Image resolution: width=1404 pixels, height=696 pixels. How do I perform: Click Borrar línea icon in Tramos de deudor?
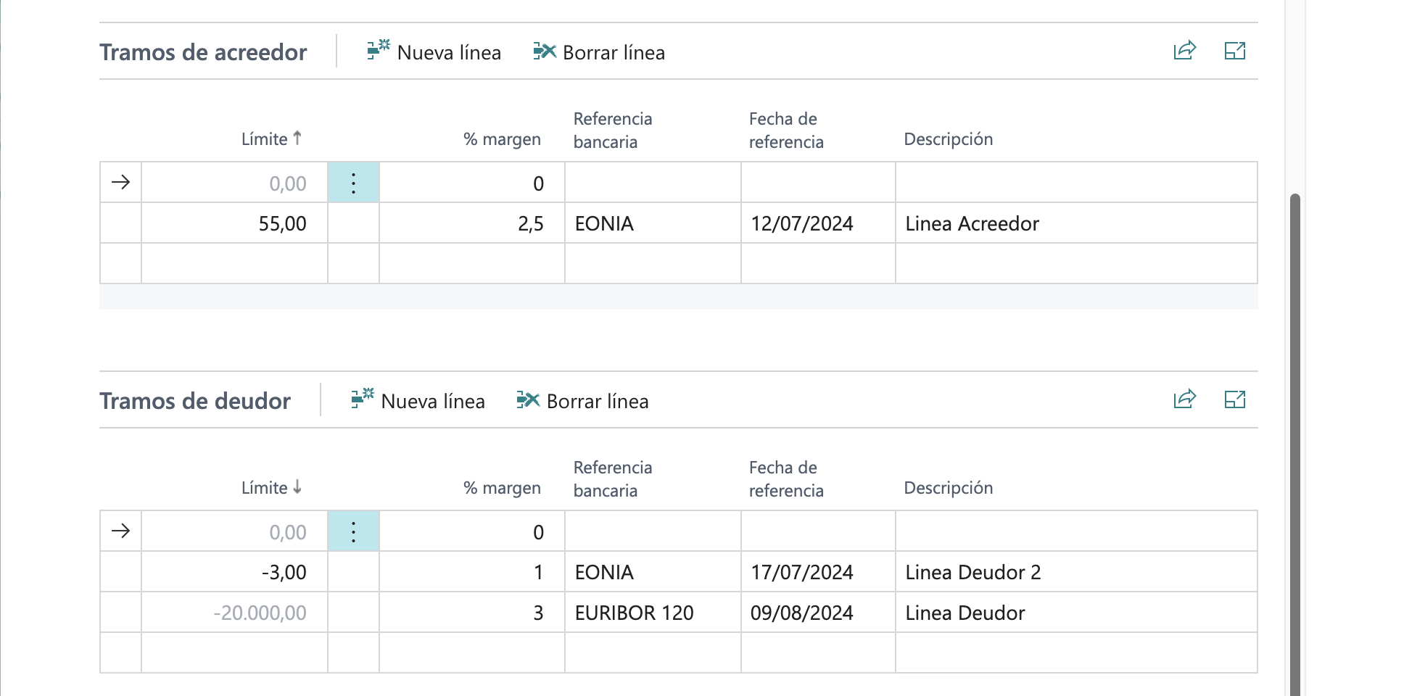tap(528, 400)
